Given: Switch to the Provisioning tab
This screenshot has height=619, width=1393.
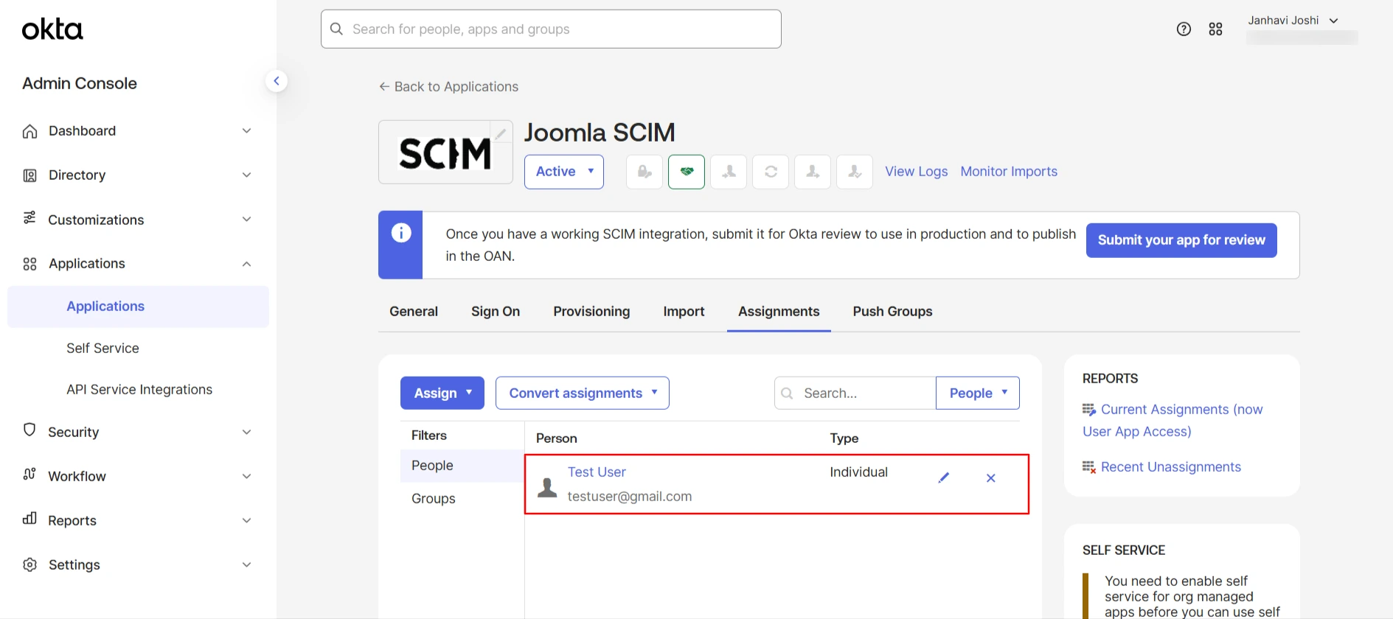Looking at the screenshot, I should (x=591, y=312).
